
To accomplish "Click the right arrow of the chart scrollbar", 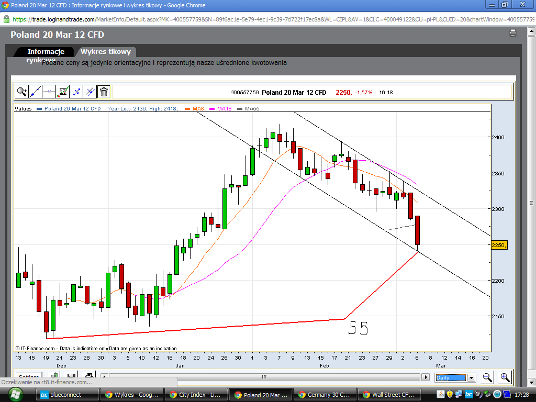I will tap(426, 377).
